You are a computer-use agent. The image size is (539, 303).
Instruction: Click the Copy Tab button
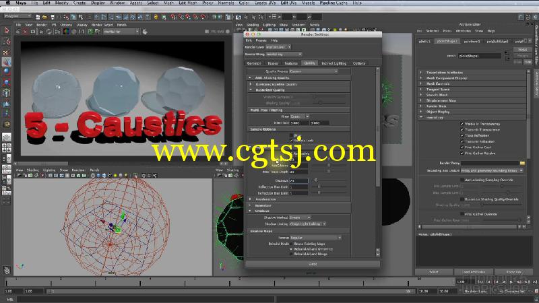[514, 272]
